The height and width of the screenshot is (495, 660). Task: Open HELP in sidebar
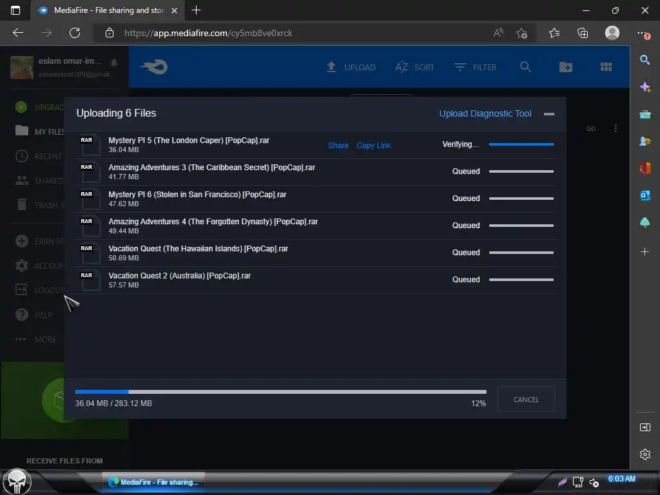click(34, 315)
